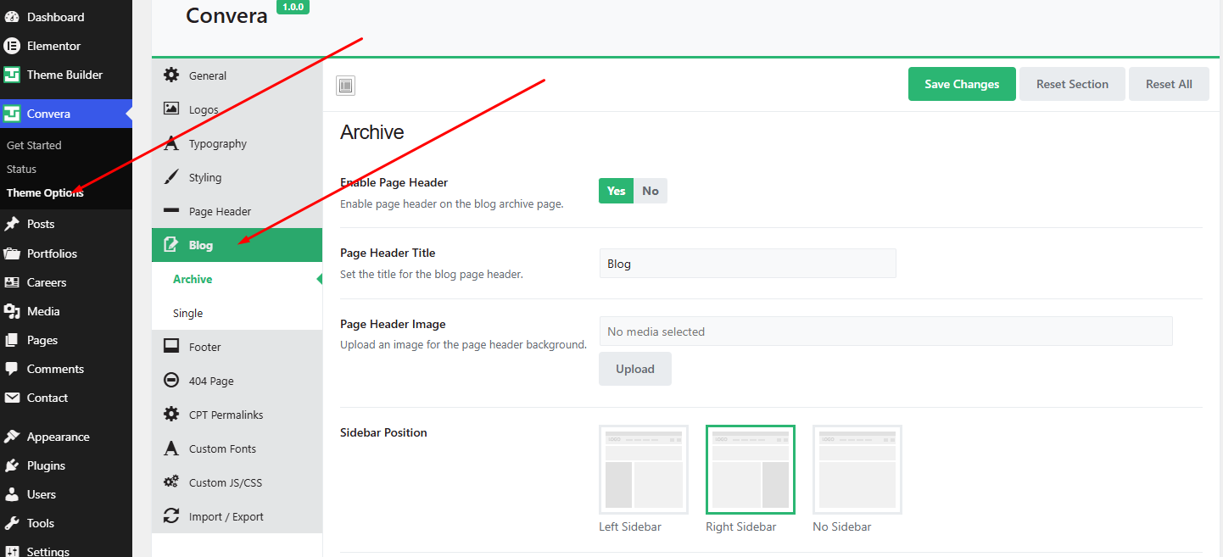Choose the Left Sidebar layout
The width and height of the screenshot is (1223, 557).
(x=644, y=470)
